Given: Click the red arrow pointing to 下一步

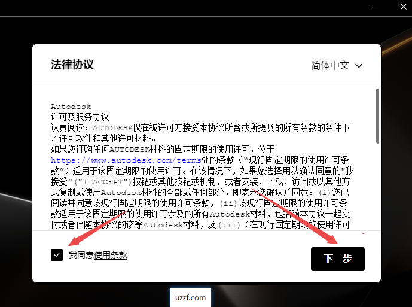Looking at the screenshot, I should point(299,218).
